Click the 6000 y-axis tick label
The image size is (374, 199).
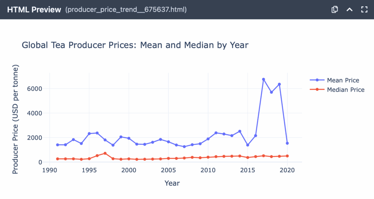[x=35, y=89]
